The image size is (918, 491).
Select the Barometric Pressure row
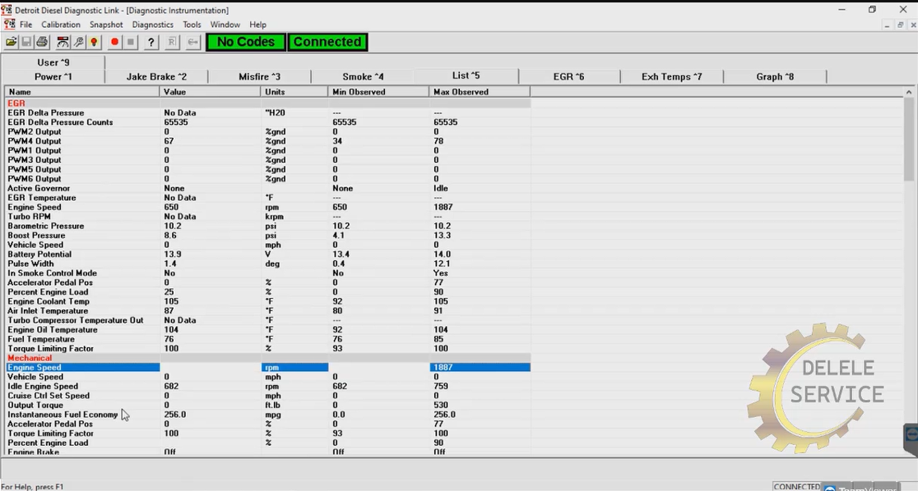pyautogui.click(x=267, y=226)
